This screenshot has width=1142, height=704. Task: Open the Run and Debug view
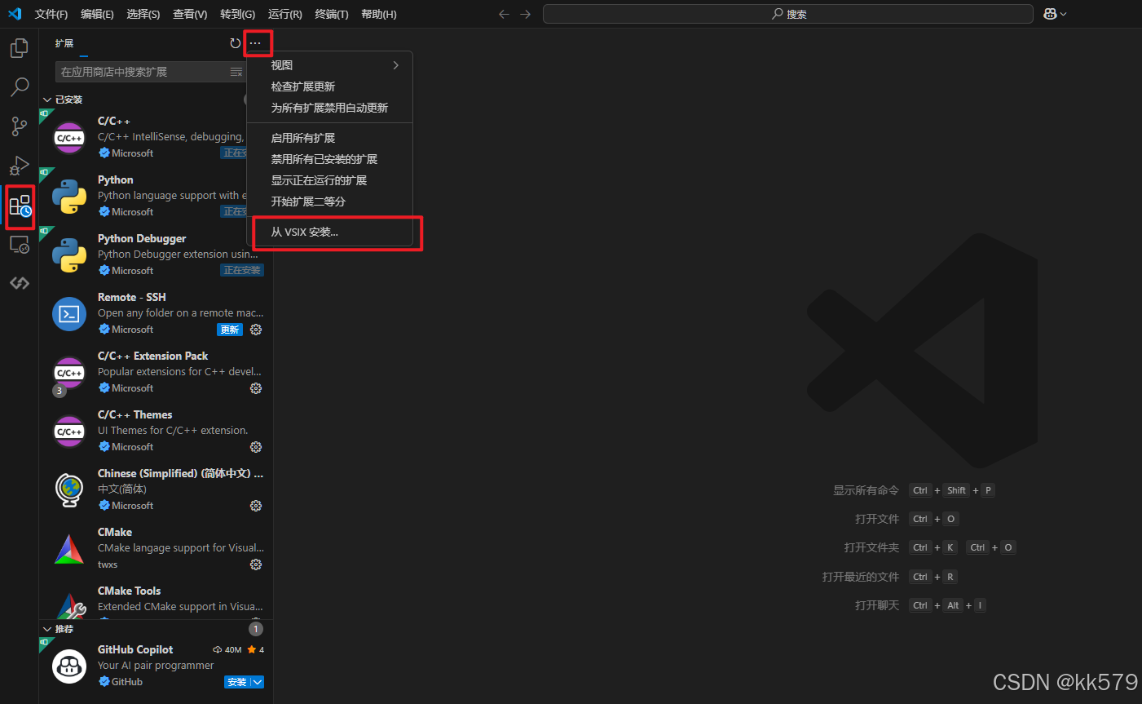click(x=19, y=166)
